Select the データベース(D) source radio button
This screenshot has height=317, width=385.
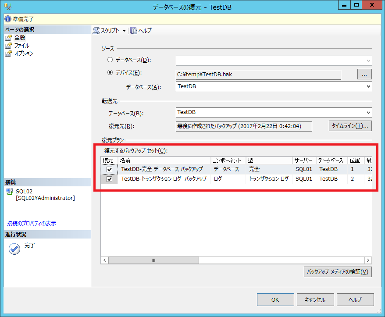pyautogui.click(x=110, y=60)
